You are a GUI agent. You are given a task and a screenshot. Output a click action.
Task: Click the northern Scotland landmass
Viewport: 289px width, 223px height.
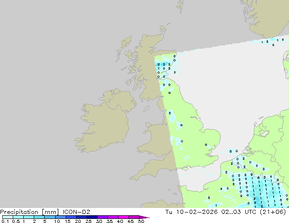(x=146, y=59)
